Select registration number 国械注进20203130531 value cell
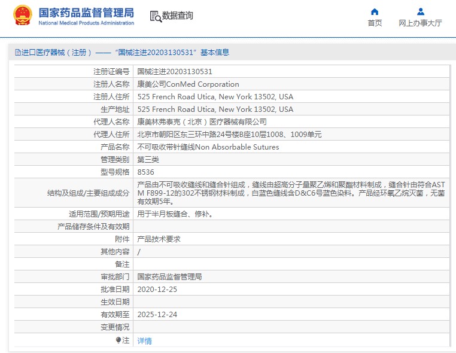 coord(175,72)
